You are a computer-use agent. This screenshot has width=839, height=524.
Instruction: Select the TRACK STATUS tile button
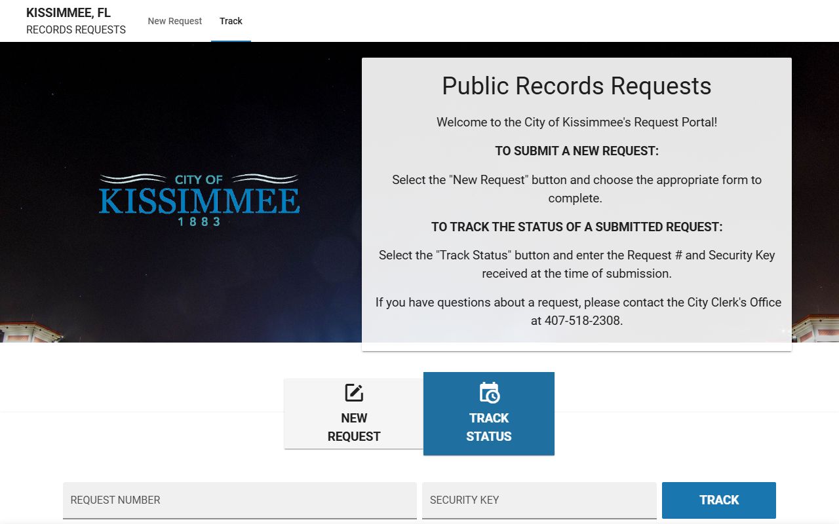pos(489,413)
